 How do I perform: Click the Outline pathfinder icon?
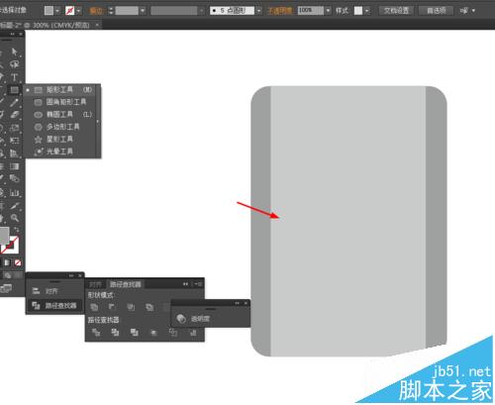[173, 333]
